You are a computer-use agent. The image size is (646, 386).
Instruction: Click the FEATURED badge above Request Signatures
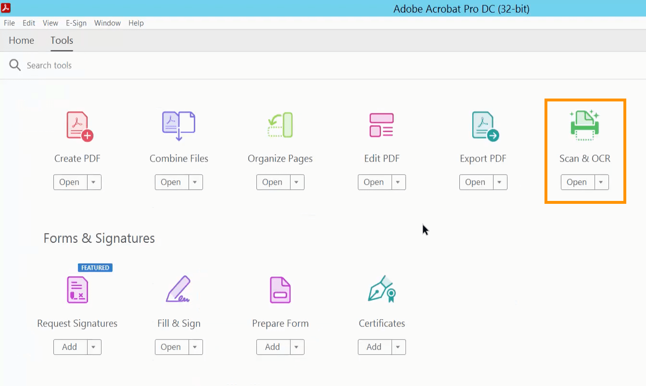95,268
